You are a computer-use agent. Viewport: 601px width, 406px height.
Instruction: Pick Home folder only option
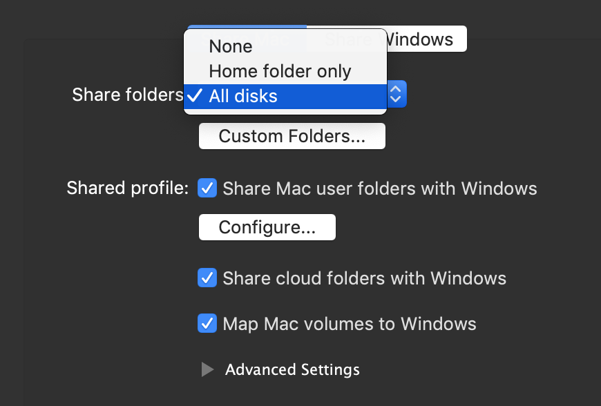[285, 71]
